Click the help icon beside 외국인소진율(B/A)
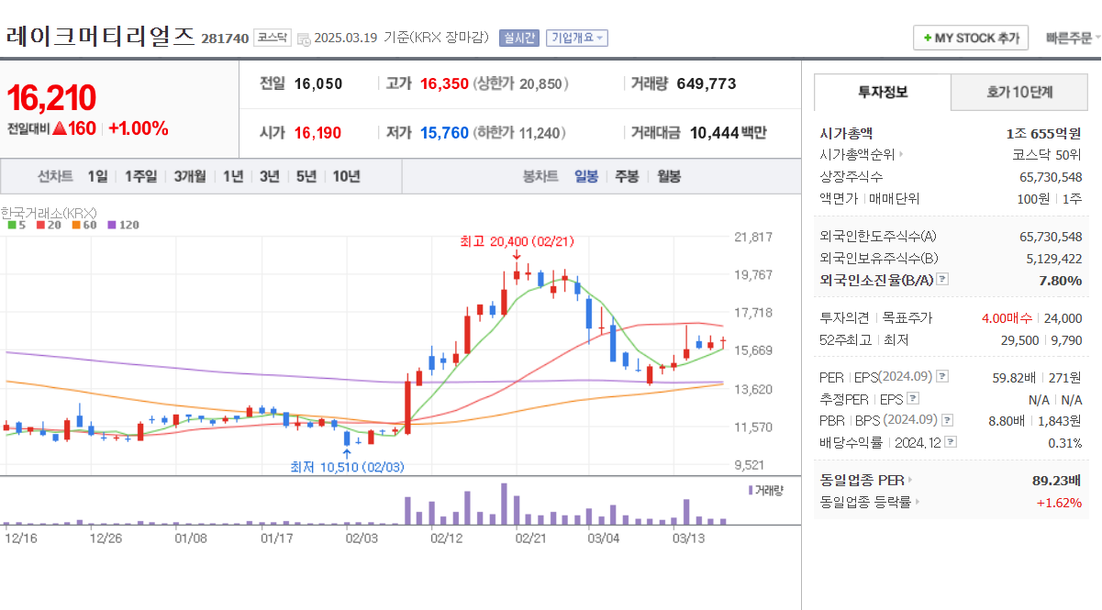 tap(942, 280)
